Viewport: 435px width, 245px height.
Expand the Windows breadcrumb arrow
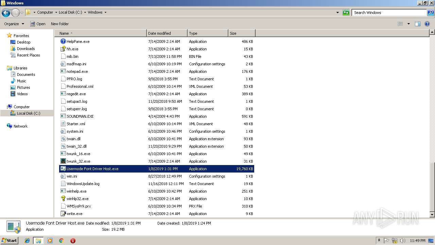105,12
